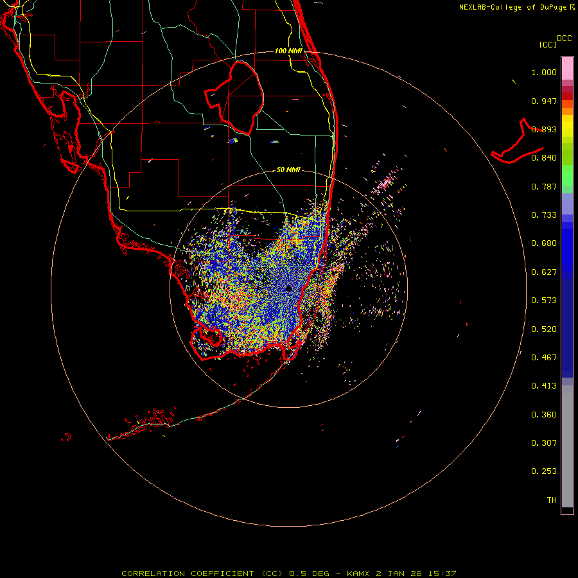The width and height of the screenshot is (578, 578).
Task: Click the 0.253 color scale value
Action: coord(544,471)
